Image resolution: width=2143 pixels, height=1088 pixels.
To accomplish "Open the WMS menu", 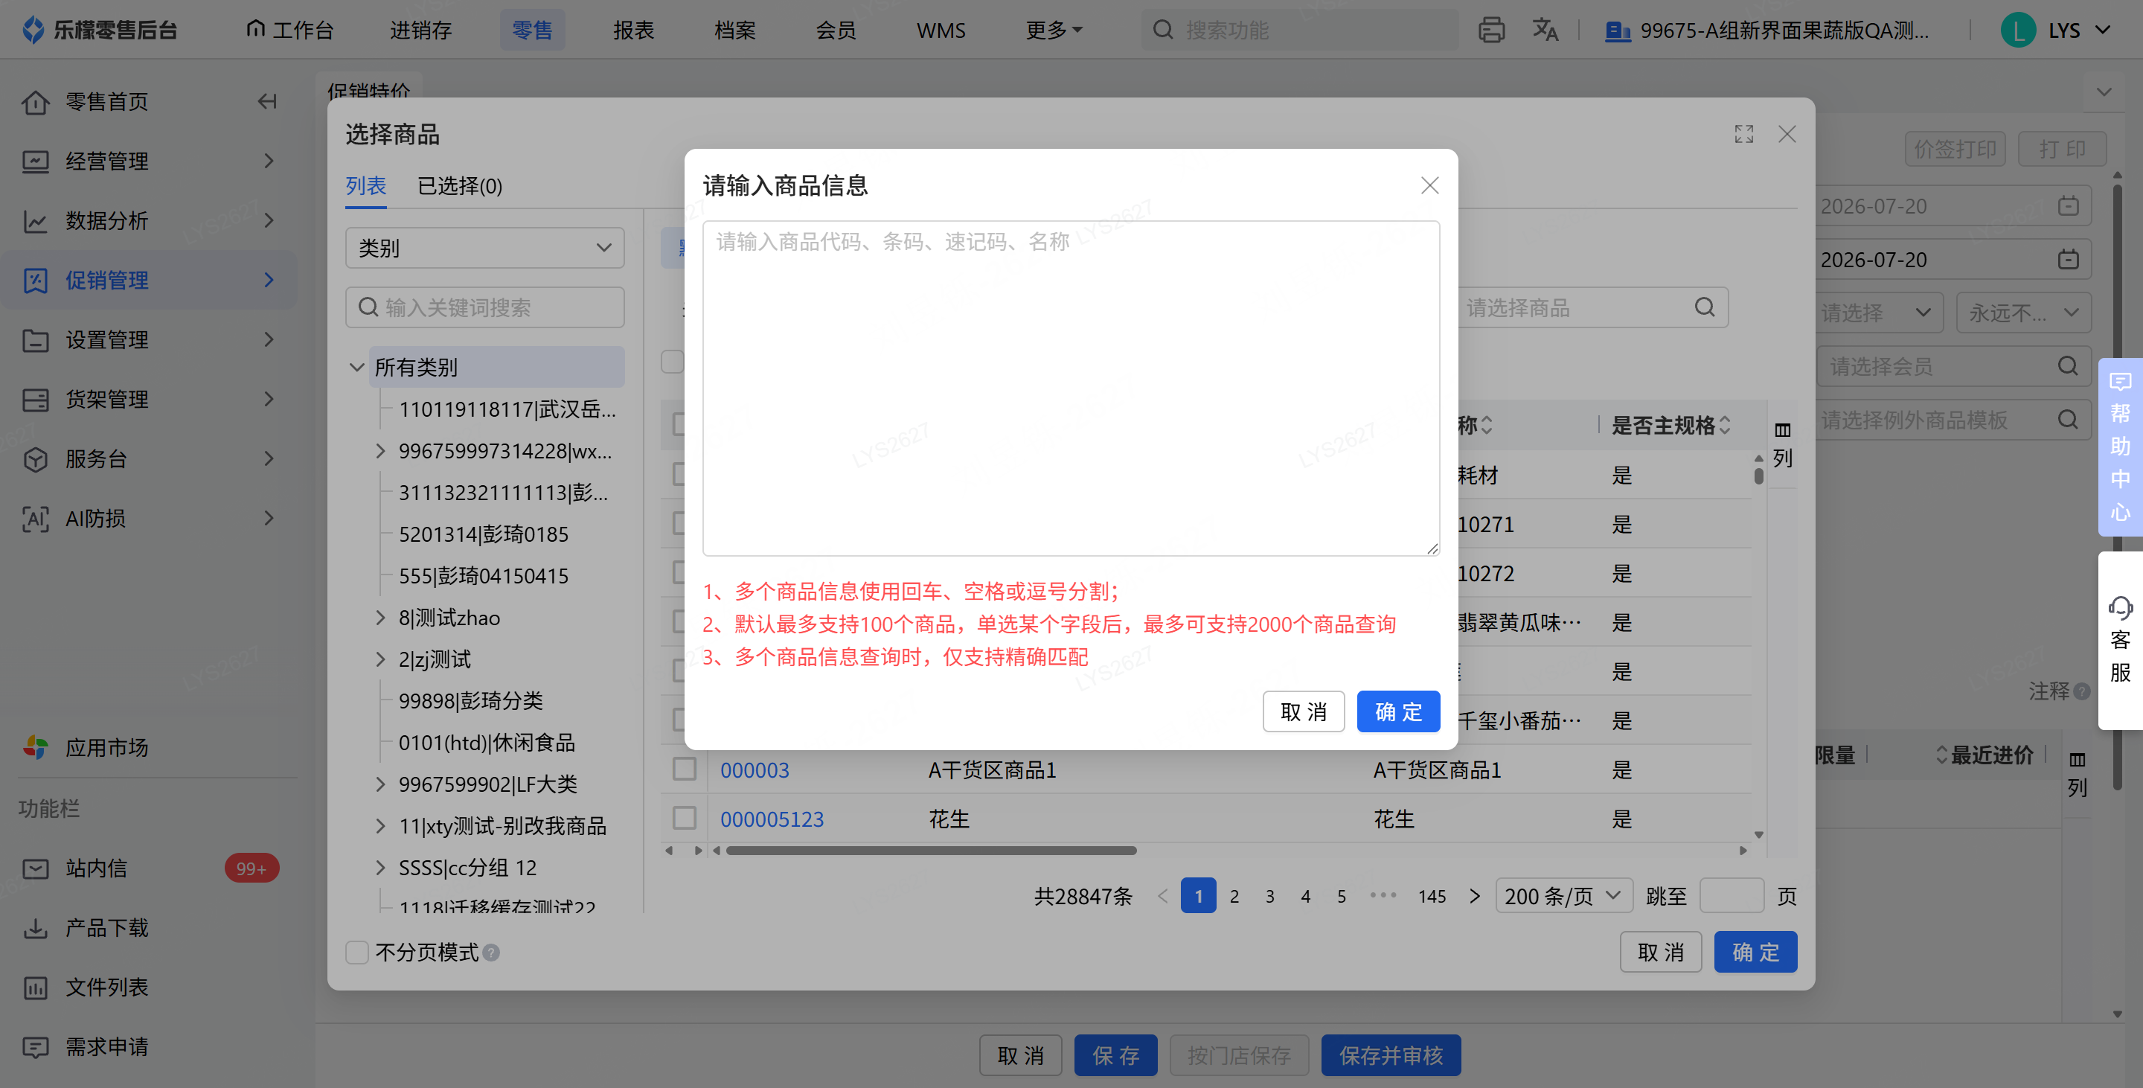I will point(941,30).
